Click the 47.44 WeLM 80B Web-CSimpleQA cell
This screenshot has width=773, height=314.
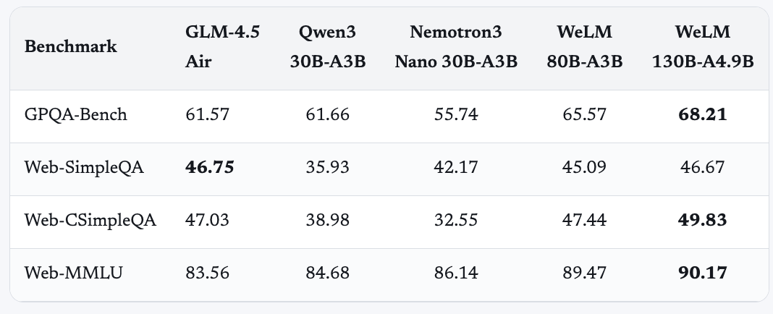[585, 219]
